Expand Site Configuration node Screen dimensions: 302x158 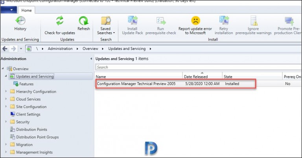pos(6,107)
